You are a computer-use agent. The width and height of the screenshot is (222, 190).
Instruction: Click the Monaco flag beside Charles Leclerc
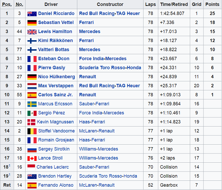pos(31,167)
